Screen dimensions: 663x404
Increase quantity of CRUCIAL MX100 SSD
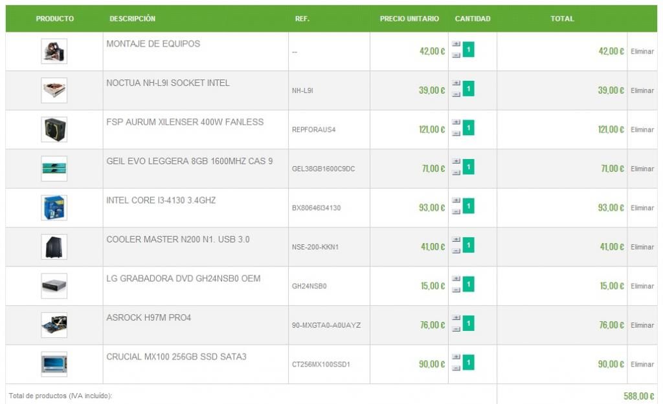456,357
